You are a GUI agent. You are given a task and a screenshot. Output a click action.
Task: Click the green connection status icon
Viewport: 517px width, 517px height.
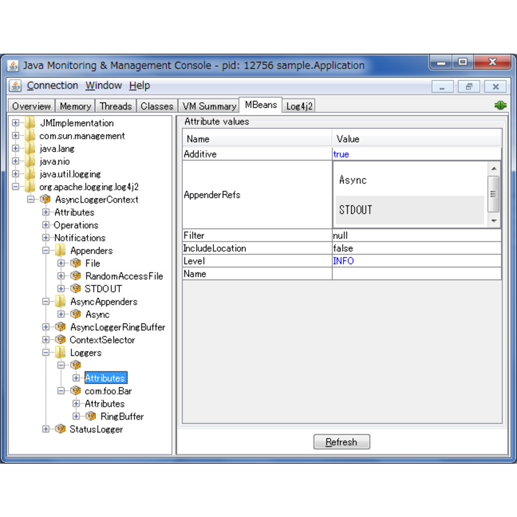(x=500, y=105)
